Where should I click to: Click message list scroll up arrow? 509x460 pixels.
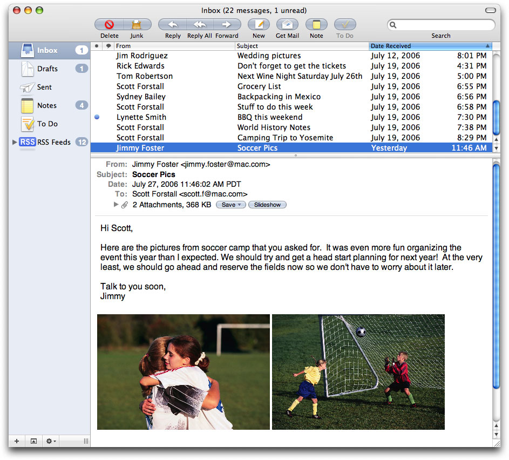click(496, 139)
